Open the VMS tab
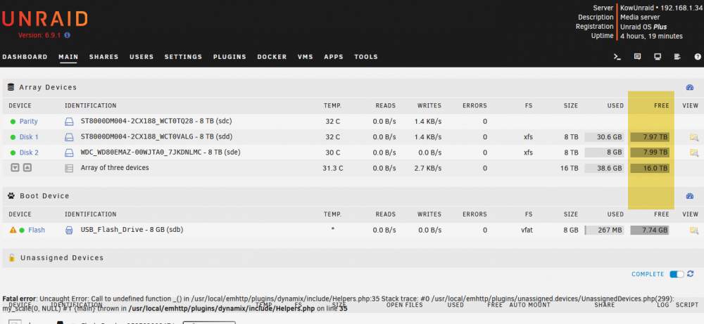The image size is (704, 324). [306, 57]
